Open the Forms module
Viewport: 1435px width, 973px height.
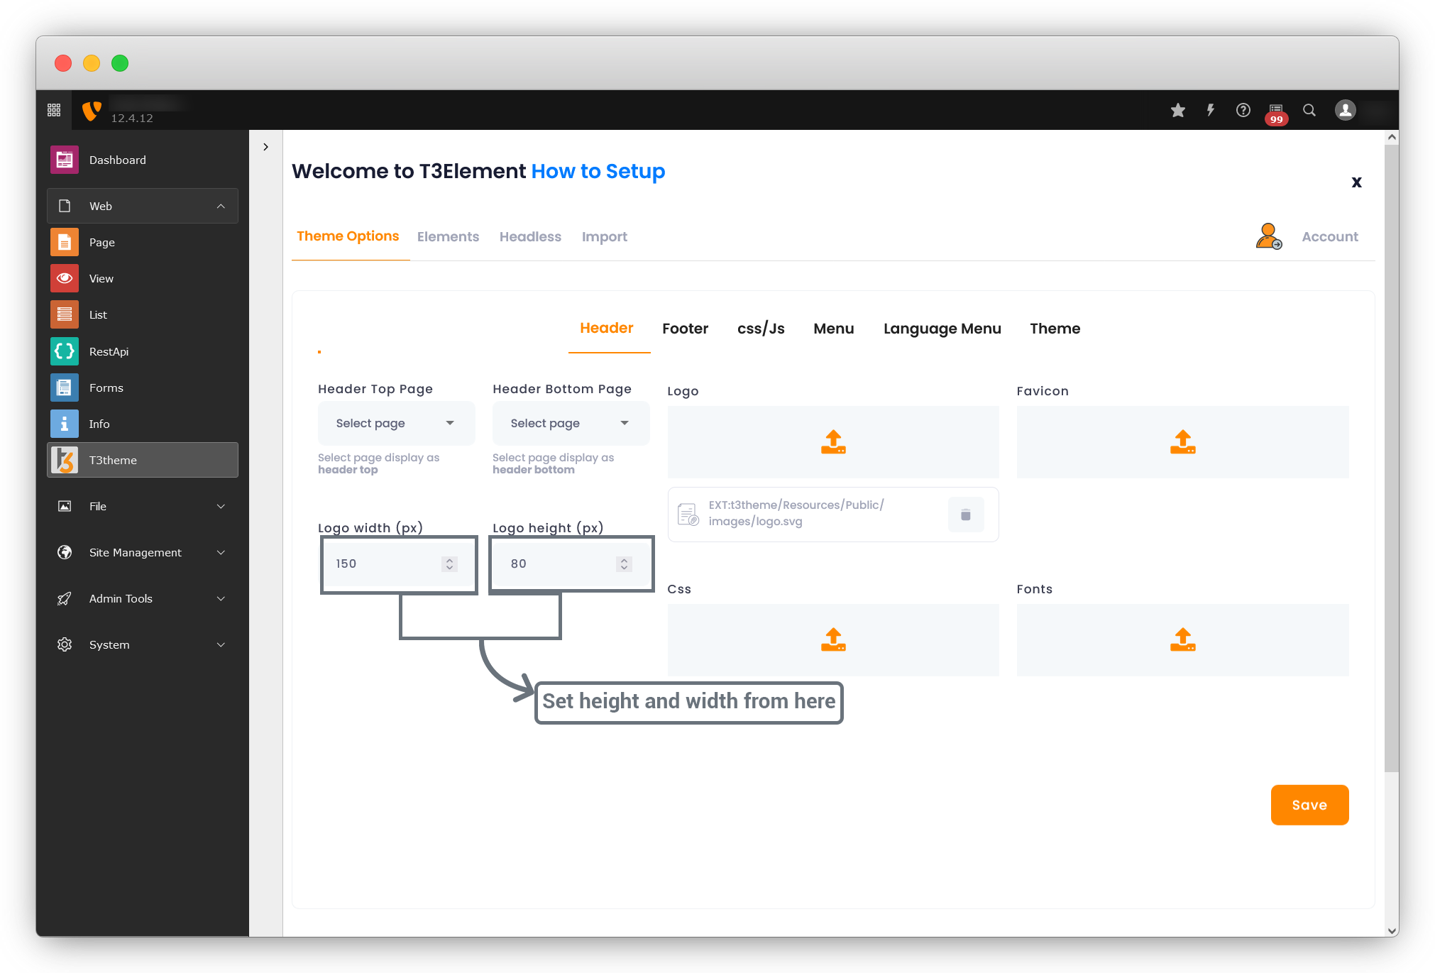[143, 387]
